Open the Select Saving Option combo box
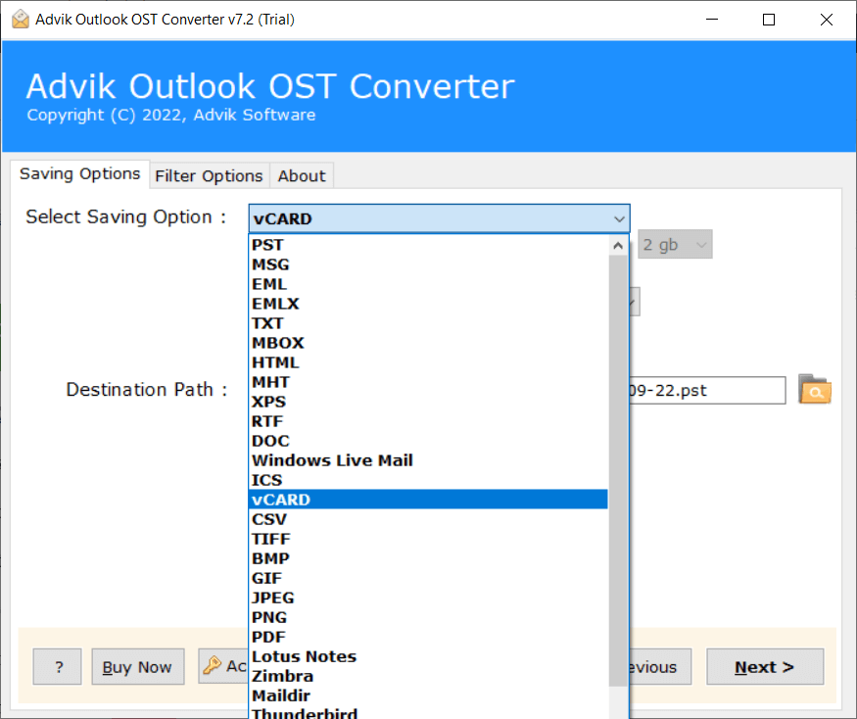The width and height of the screenshot is (857, 719). coord(439,218)
